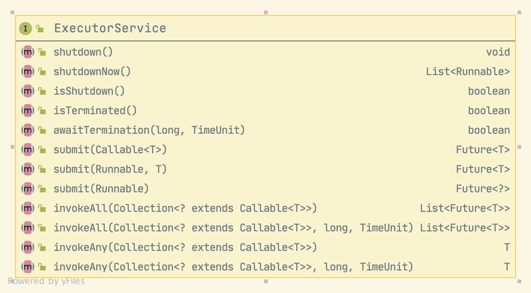Screen dimensions: 531x293
Task: Select the submit(Callable<T>) method row
Action: point(110,150)
